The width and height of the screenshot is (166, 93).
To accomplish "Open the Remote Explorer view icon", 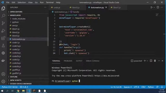I will (3, 53).
